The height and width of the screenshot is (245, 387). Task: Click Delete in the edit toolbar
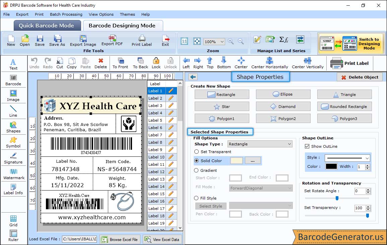pyautogui.click(x=101, y=63)
